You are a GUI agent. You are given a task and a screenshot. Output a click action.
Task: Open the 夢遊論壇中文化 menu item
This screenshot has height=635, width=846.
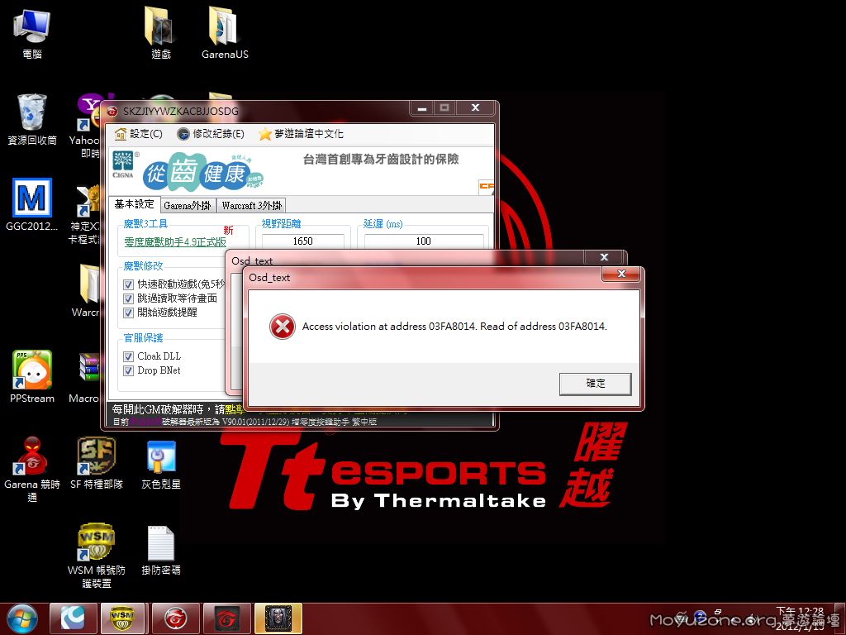pos(301,134)
